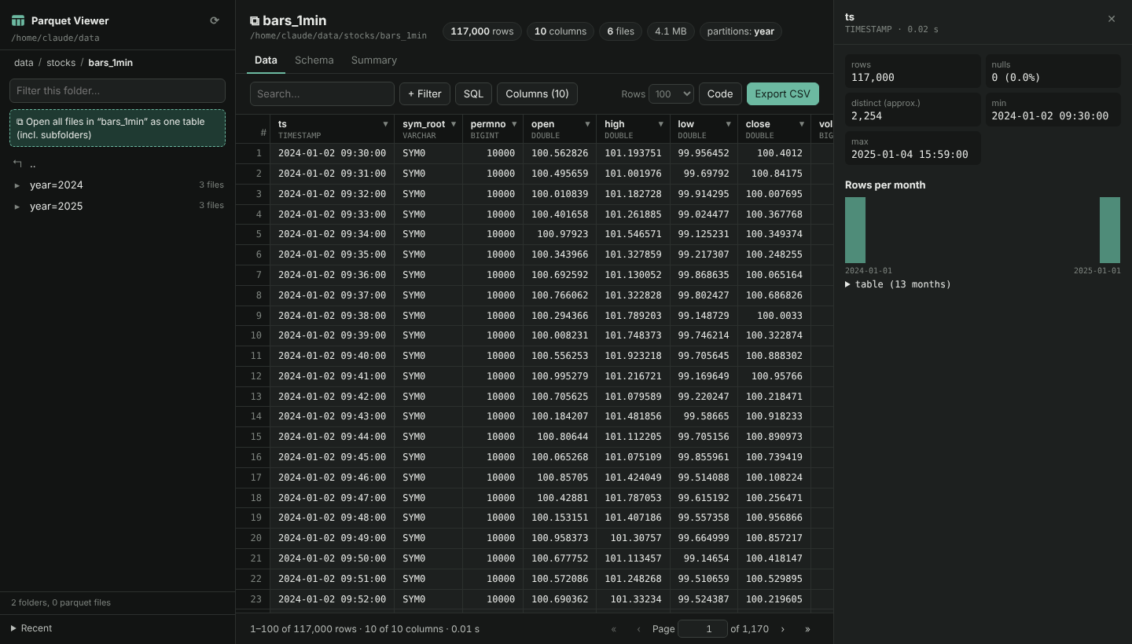
Task: Click the data breadcrumb link
Action: click(x=24, y=62)
